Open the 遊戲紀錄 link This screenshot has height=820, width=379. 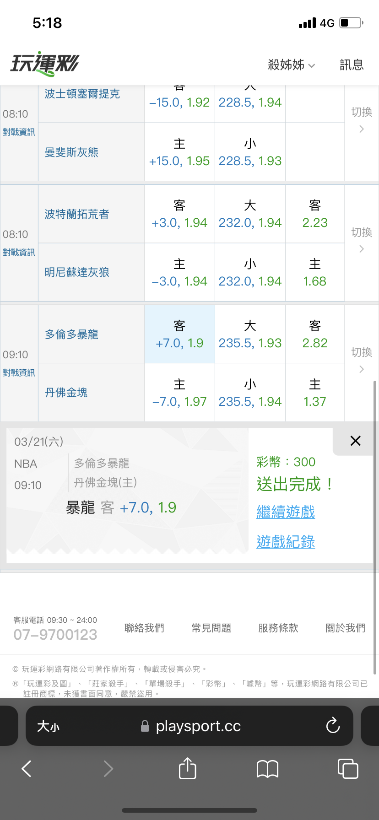point(286,542)
